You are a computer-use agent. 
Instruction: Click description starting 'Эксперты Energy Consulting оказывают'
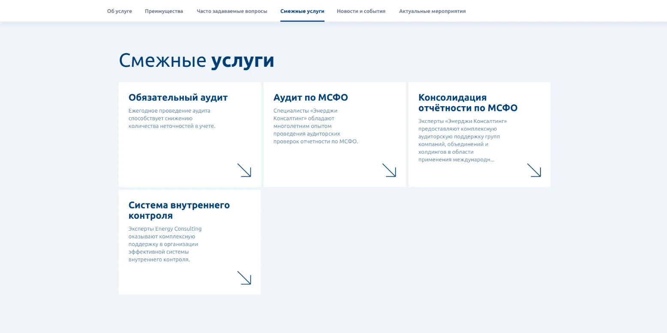(x=165, y=244)
